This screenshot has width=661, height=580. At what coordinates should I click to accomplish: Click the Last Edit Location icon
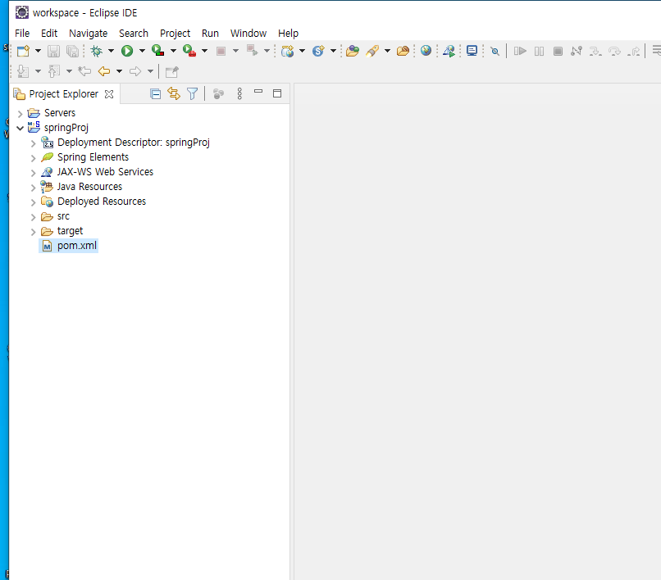84,71
